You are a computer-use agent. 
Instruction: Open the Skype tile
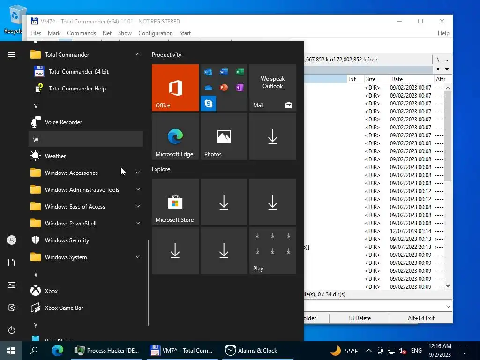point(209,104)
